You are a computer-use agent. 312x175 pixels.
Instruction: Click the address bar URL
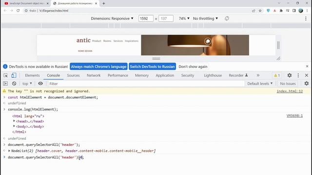pyautogui.click(x=54, y=11)
